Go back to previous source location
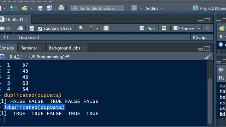The width and height of the screenshot is (226, 127). (2, 28)
